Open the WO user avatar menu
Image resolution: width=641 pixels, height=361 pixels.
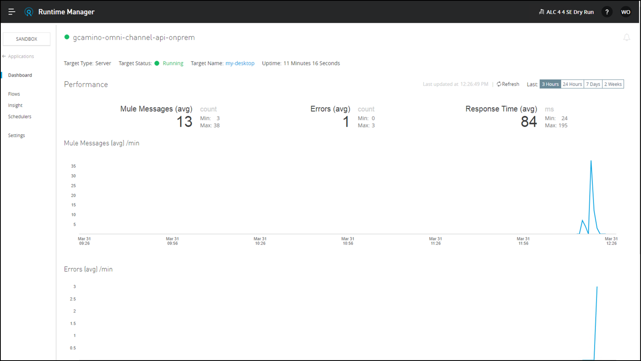point(626,12)
